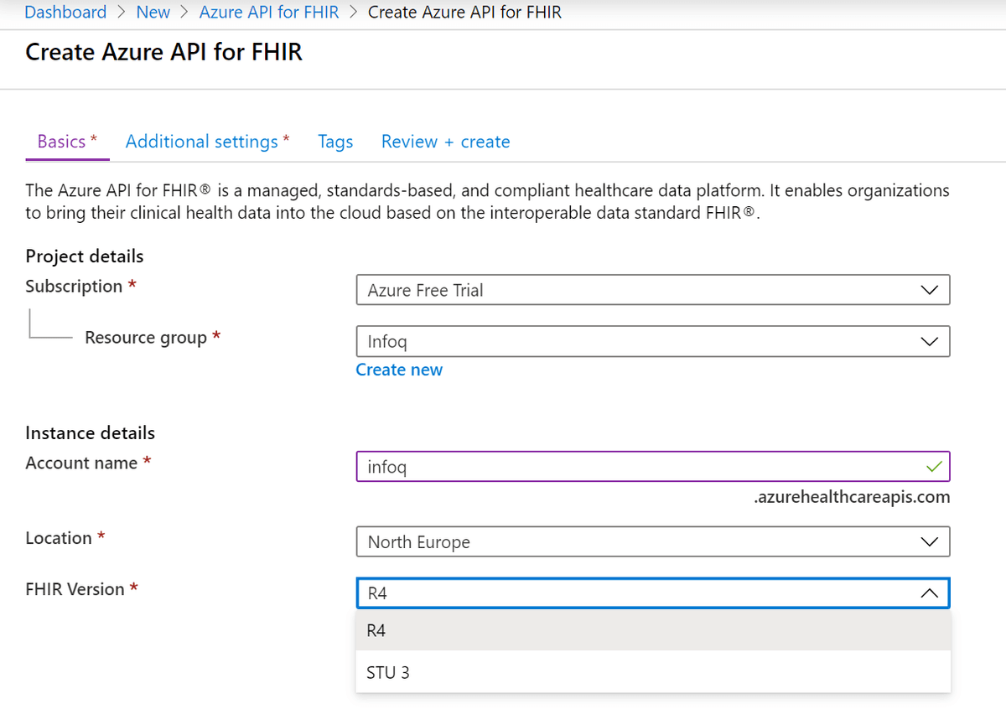Click the 'Project details' heading

click(85, 256)
